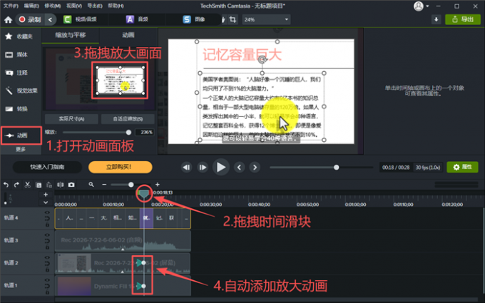The width and height of the screenshot is (485, 303).
Task: Open the 24% canvas zoom dropdown
Action: [x=266, y=19]
